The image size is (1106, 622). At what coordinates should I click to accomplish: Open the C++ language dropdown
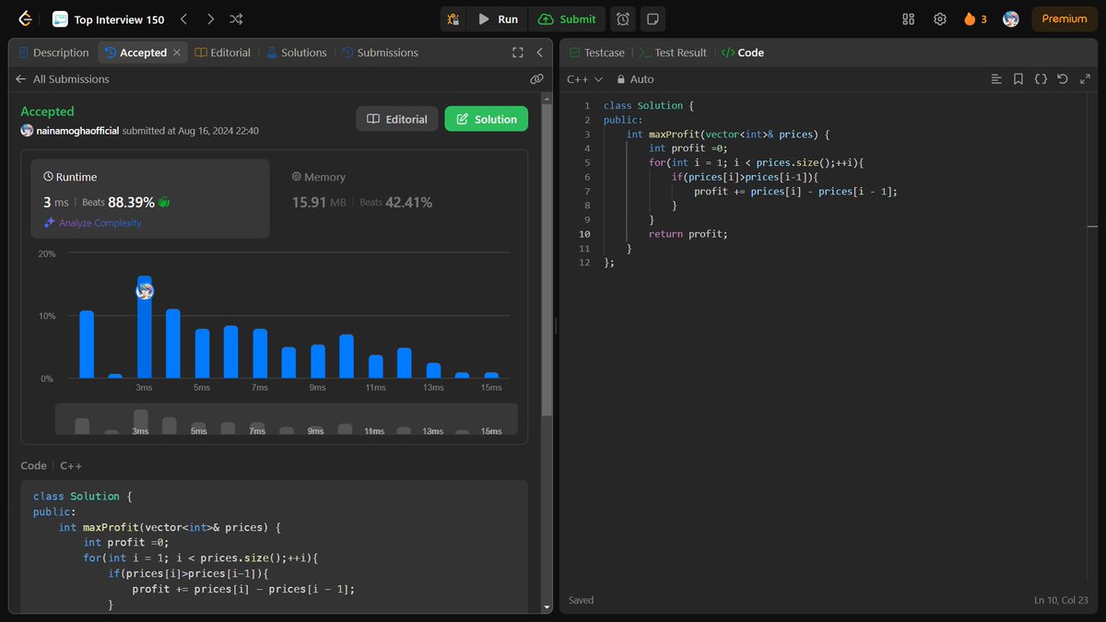(584, 79)
